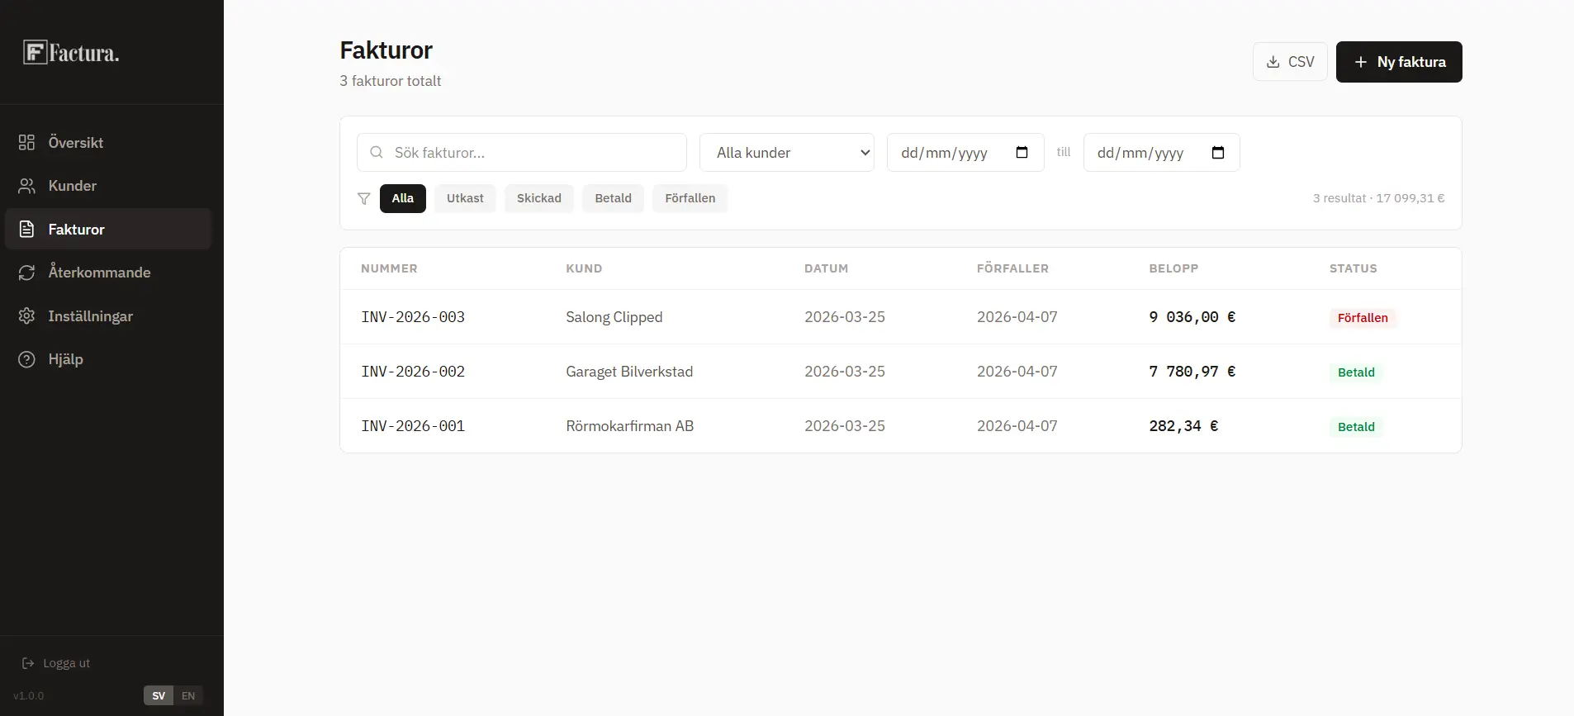1574x716 pixels.
Task: Click the Återkommande refresh arrows icon
Action: click(26, 273)
